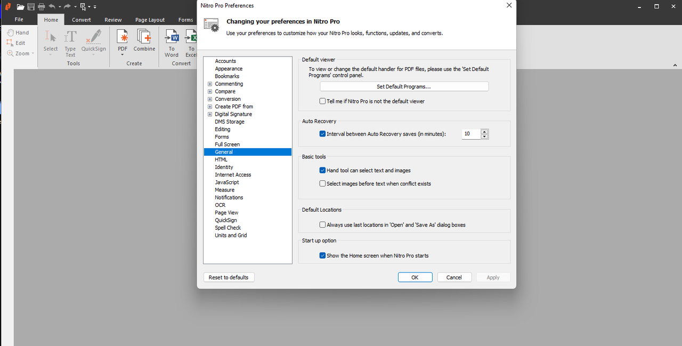The width and height of the screenshot is (682, 346).
Task: Uncheck Interval between Auto Recovery saves
Action: pos(322,134)
